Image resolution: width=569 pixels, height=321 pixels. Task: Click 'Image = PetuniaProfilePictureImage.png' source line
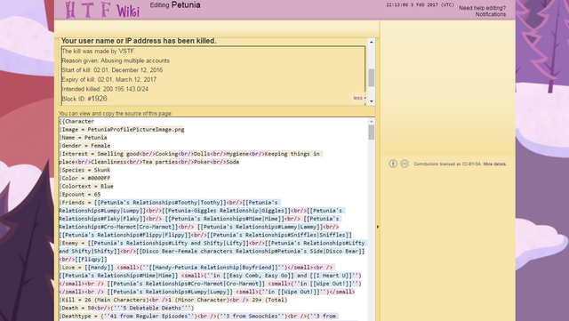[x=122, y=129]
